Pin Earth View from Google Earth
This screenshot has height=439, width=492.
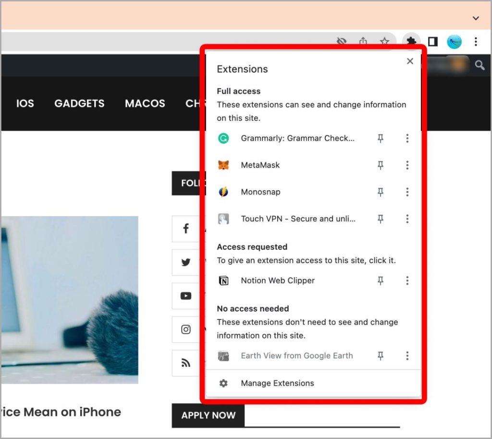click(x=381, y=356)
